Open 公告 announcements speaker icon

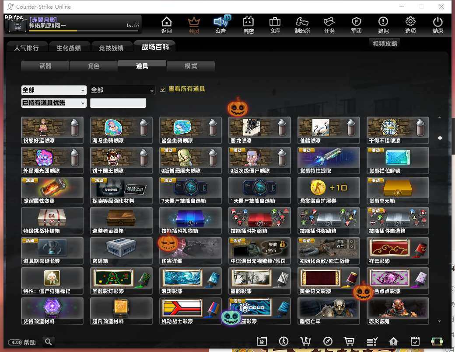coord(221,25)
